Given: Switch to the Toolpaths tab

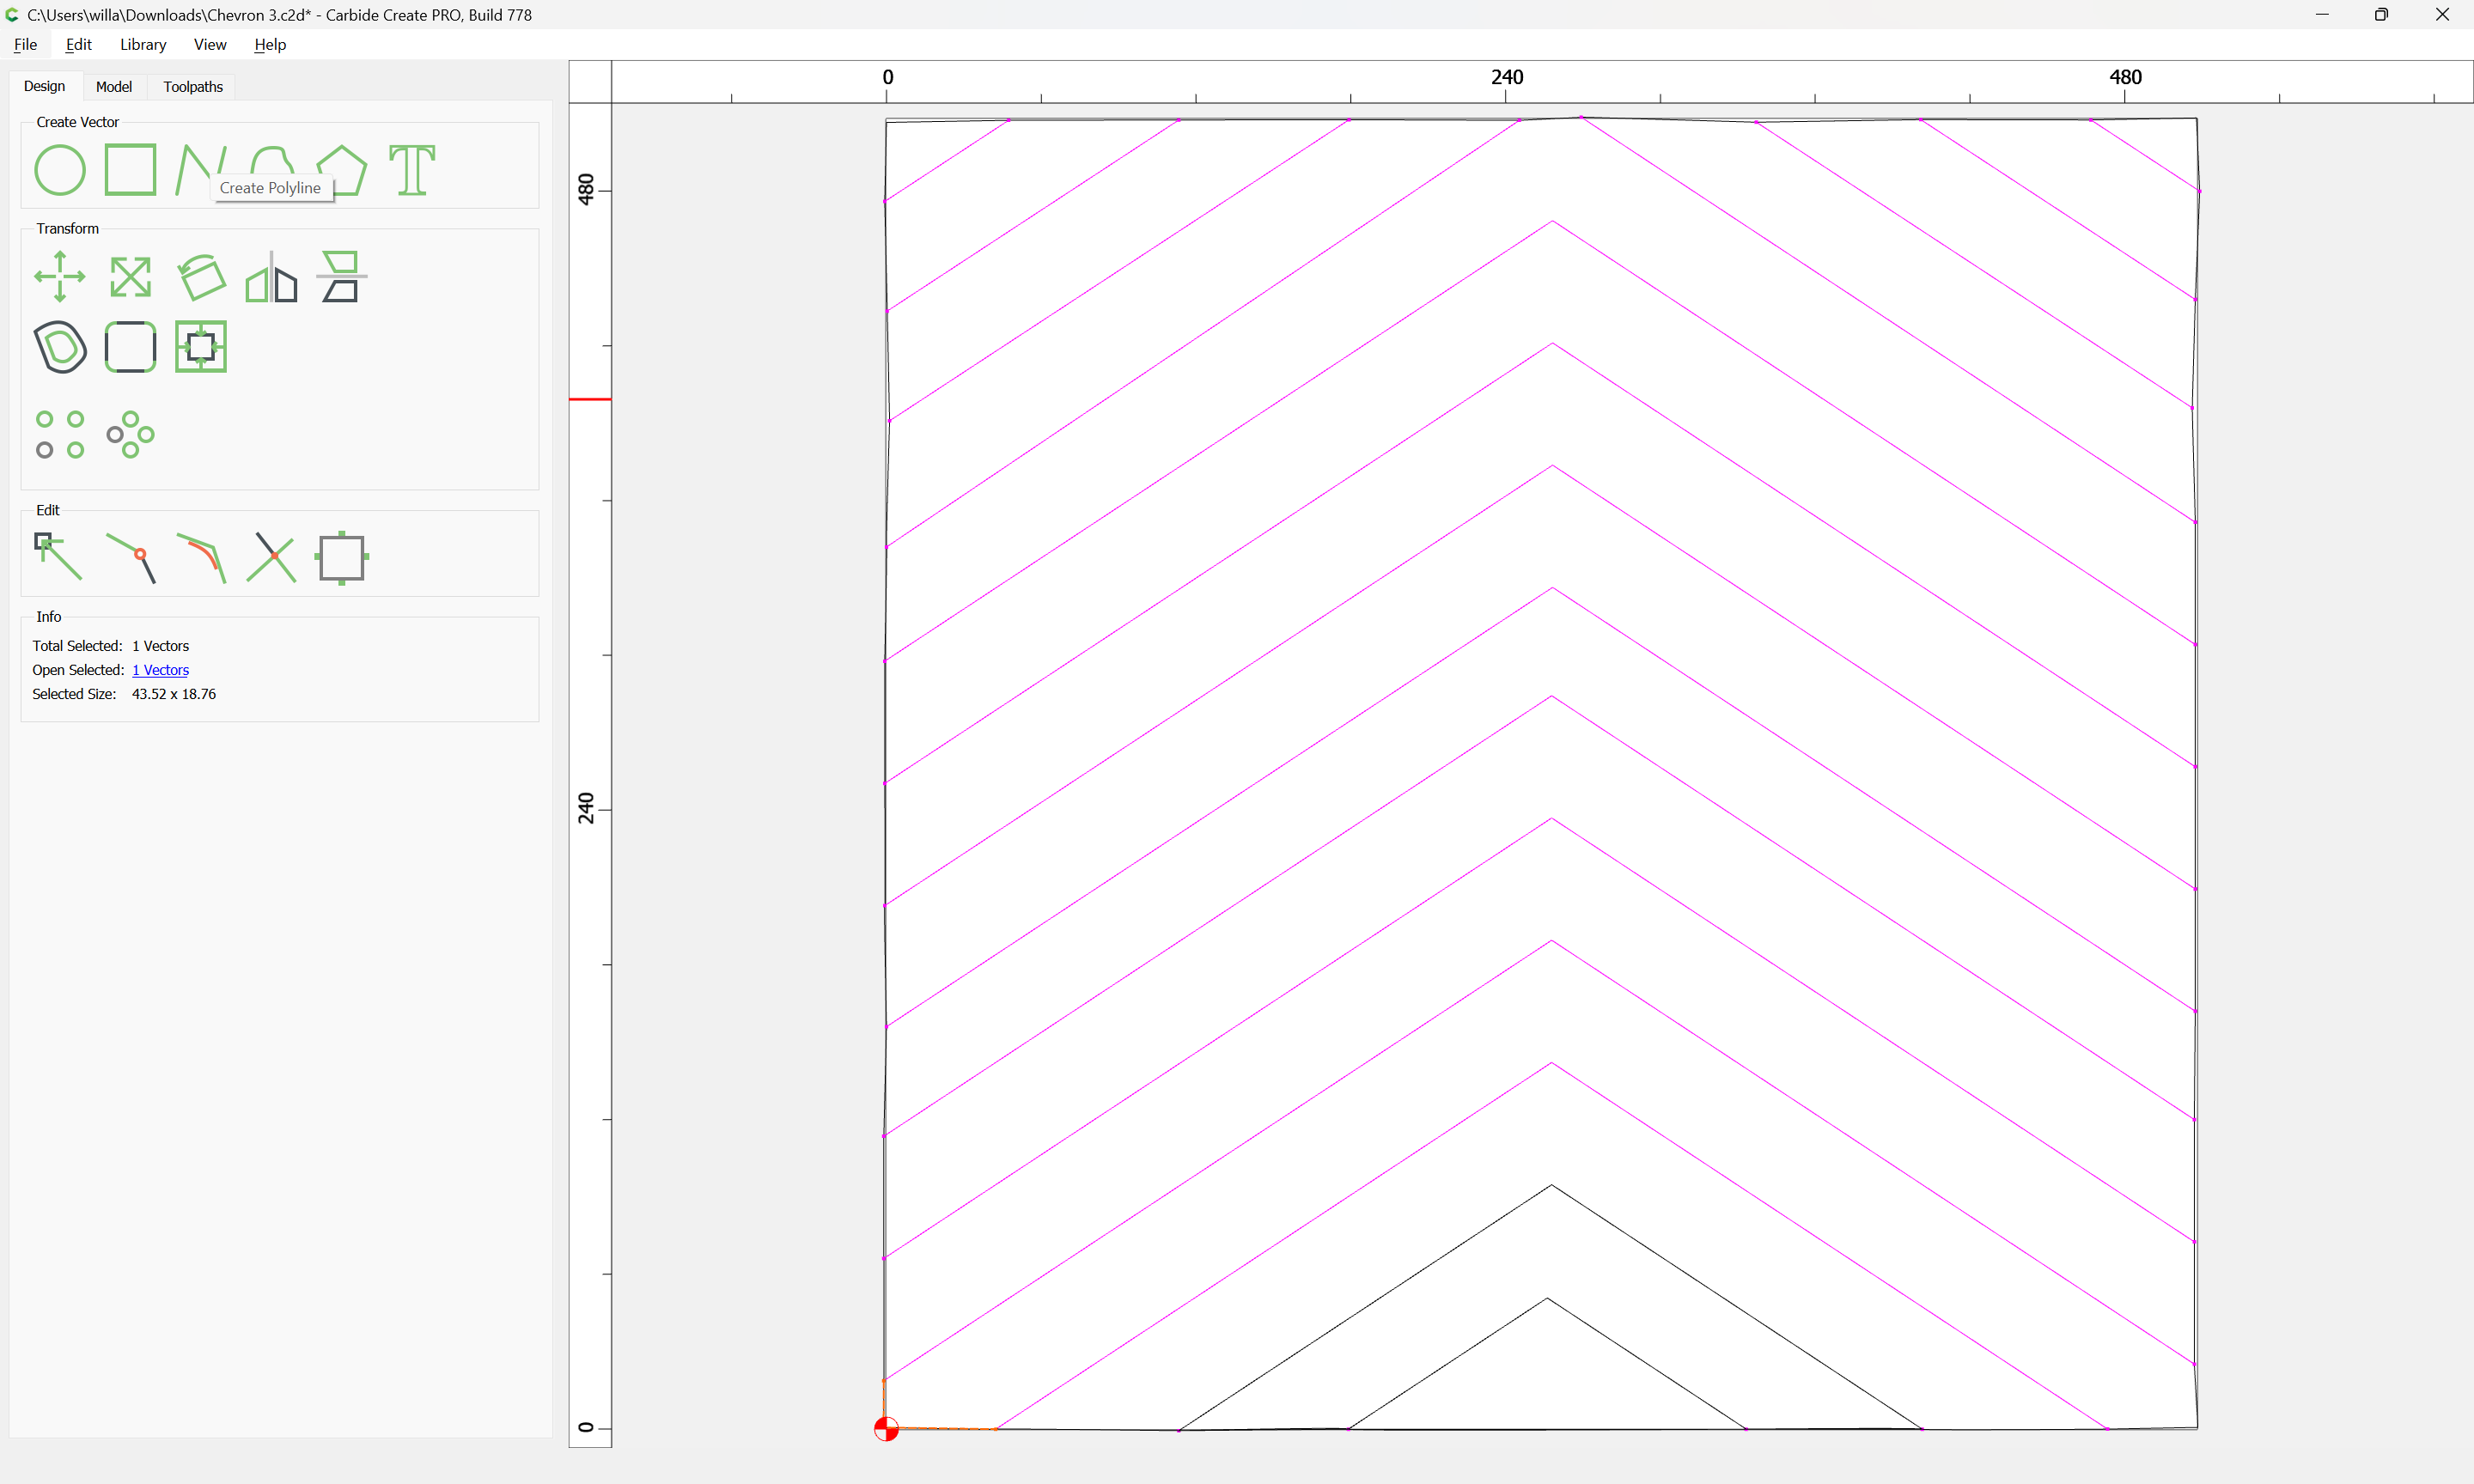Looking at the screenshot, I should point(193,87).
